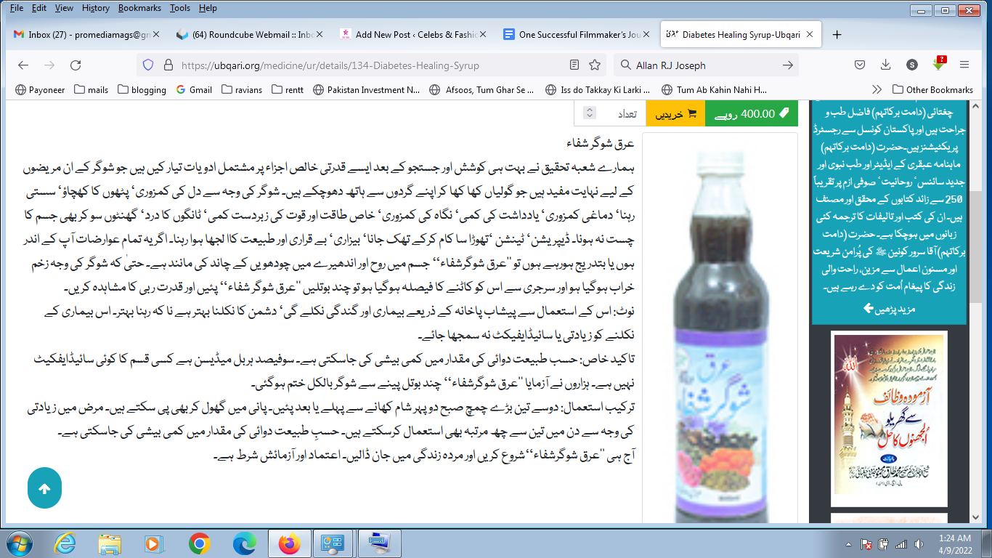Open the Firefox application hamburger menu
Screen dimensions: 992x558
tap(964, 65)
